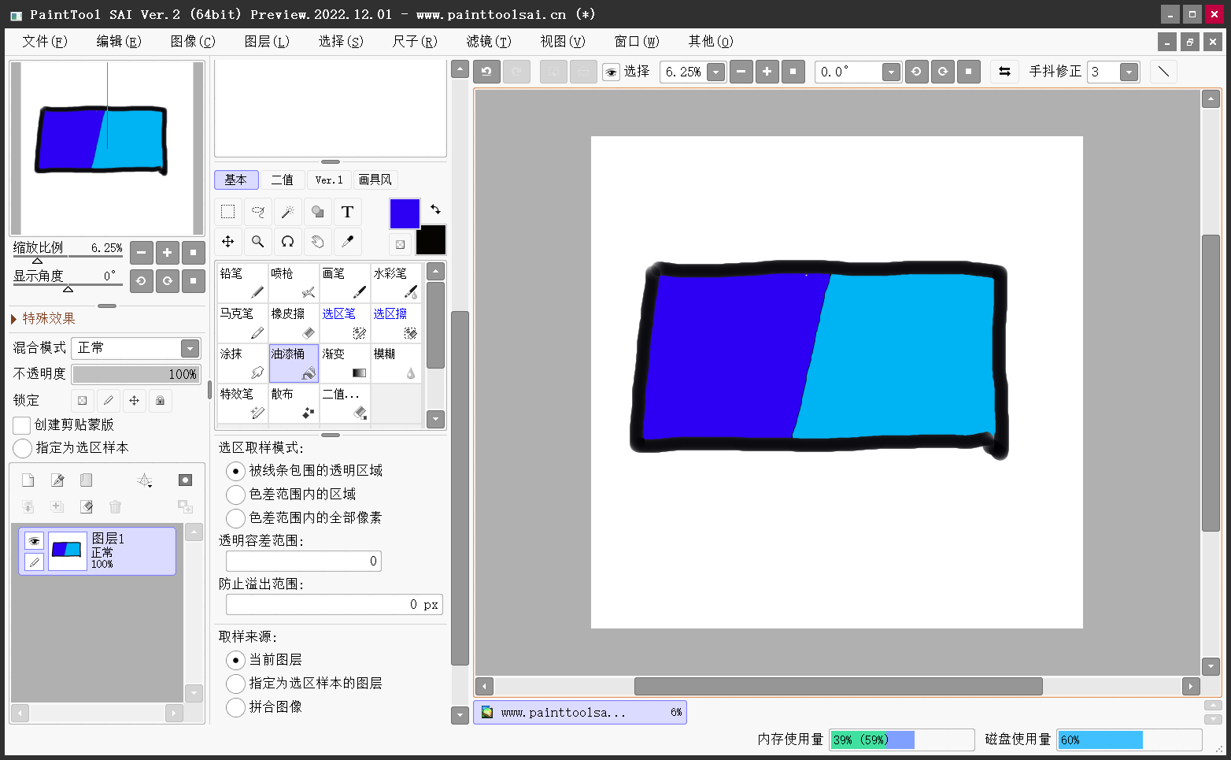
Task: Choose the 画笔 brush tool
Action: (x=345, y=283)
